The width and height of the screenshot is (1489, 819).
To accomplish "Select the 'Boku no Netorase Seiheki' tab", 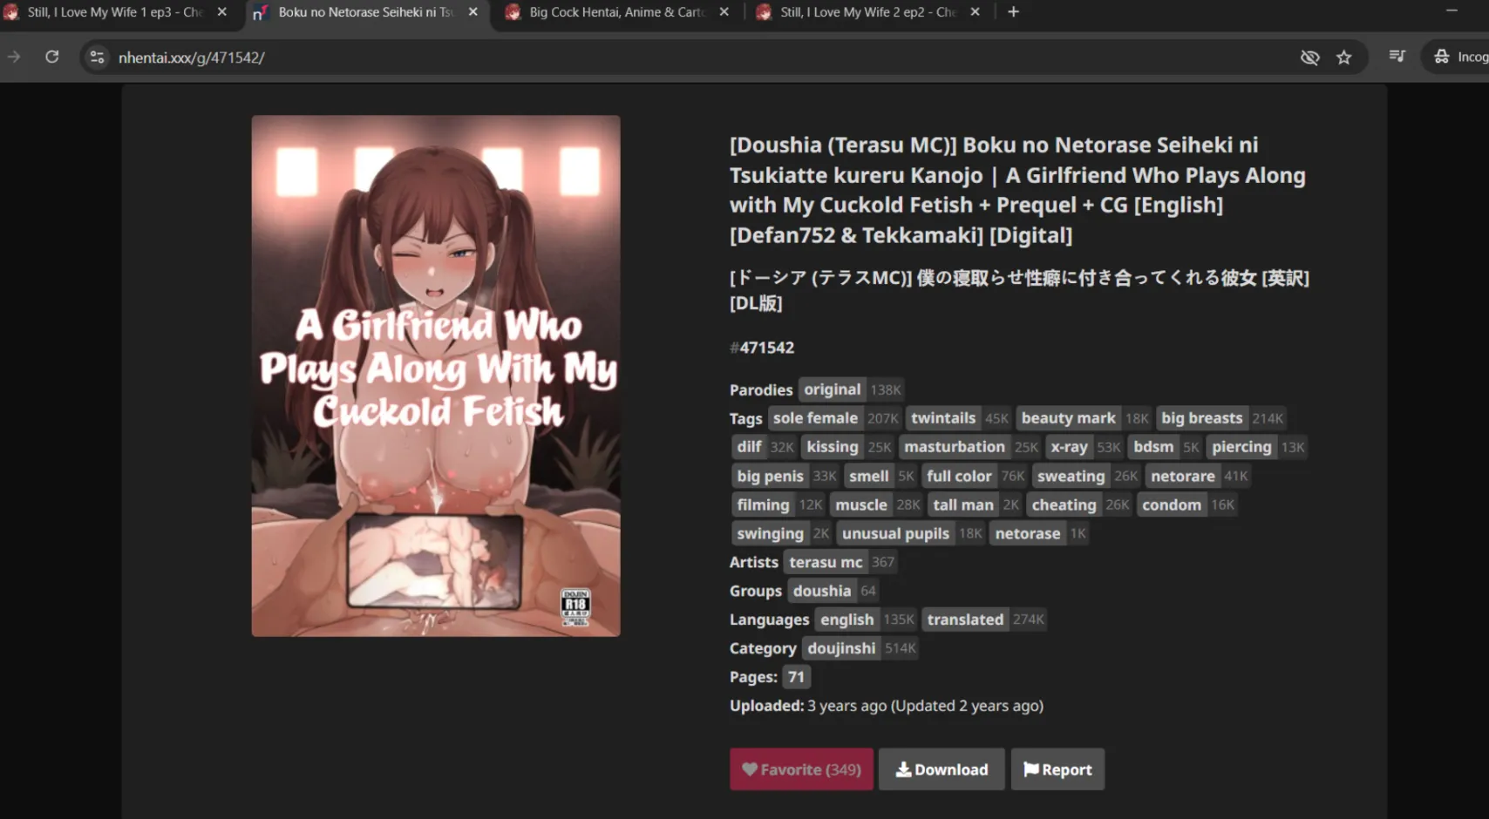I will (x=365, y=12).
